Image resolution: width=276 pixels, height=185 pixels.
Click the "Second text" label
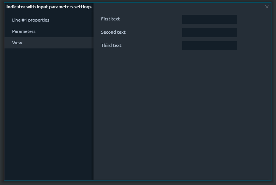113,32
